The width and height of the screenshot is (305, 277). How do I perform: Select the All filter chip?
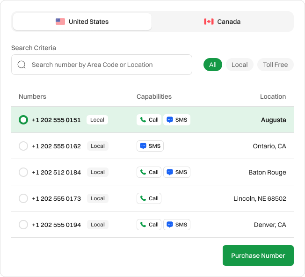213,65
